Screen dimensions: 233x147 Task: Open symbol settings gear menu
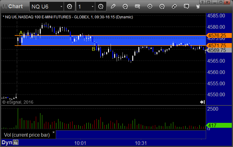70,6
